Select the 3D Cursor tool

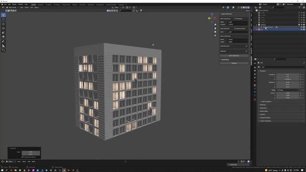coord(3,19)
